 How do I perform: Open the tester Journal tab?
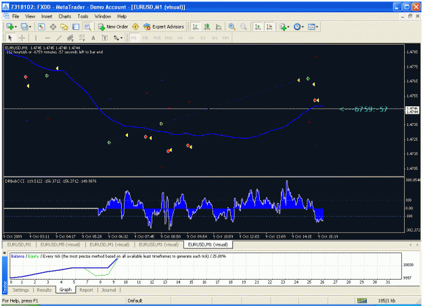click(109, 290)
